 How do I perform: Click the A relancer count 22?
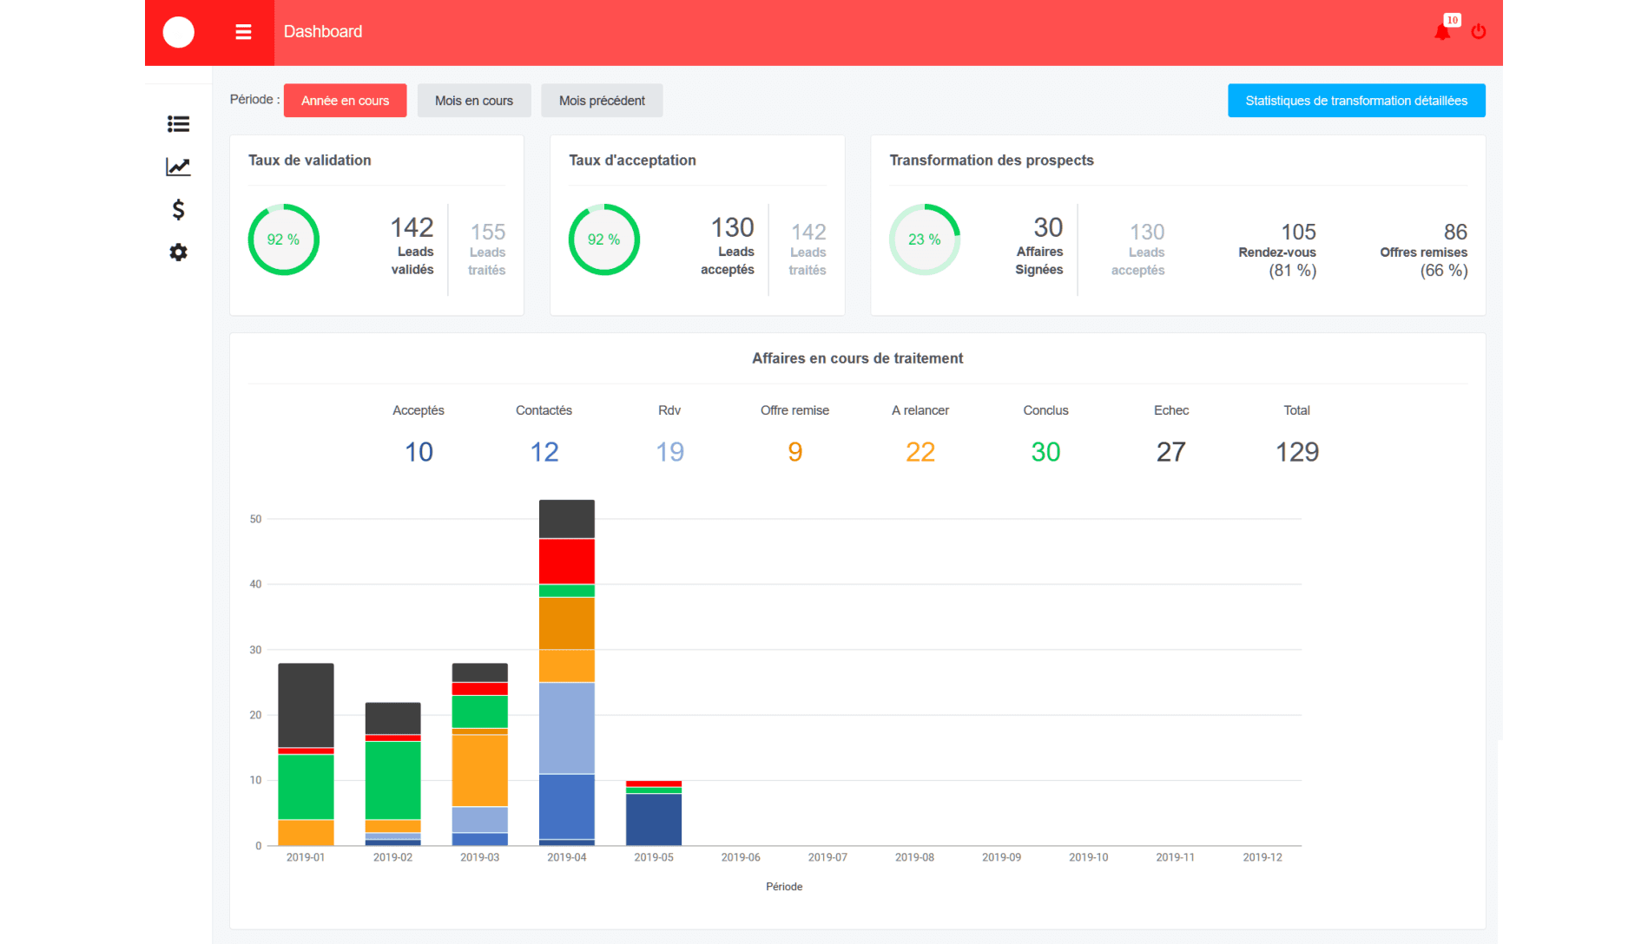coord(920,452)
